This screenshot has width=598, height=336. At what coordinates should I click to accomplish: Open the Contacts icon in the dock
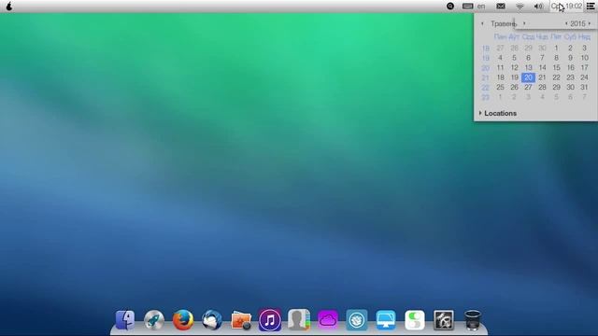point(299,320)
